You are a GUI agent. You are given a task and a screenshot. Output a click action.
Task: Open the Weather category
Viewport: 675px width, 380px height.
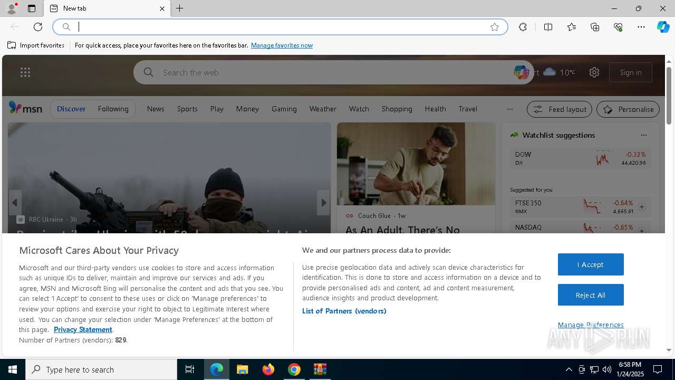323,109
